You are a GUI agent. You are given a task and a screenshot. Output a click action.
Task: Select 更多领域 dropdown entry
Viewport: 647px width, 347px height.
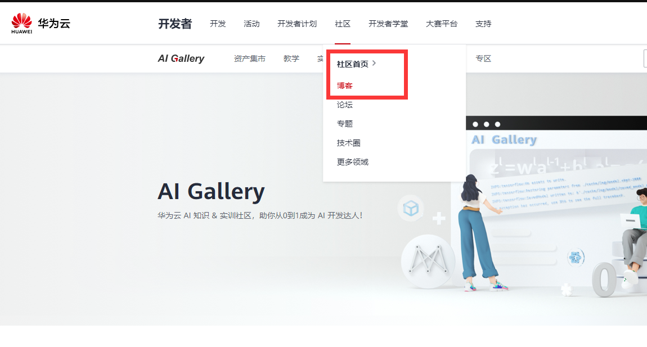click(x=352, y=162)
